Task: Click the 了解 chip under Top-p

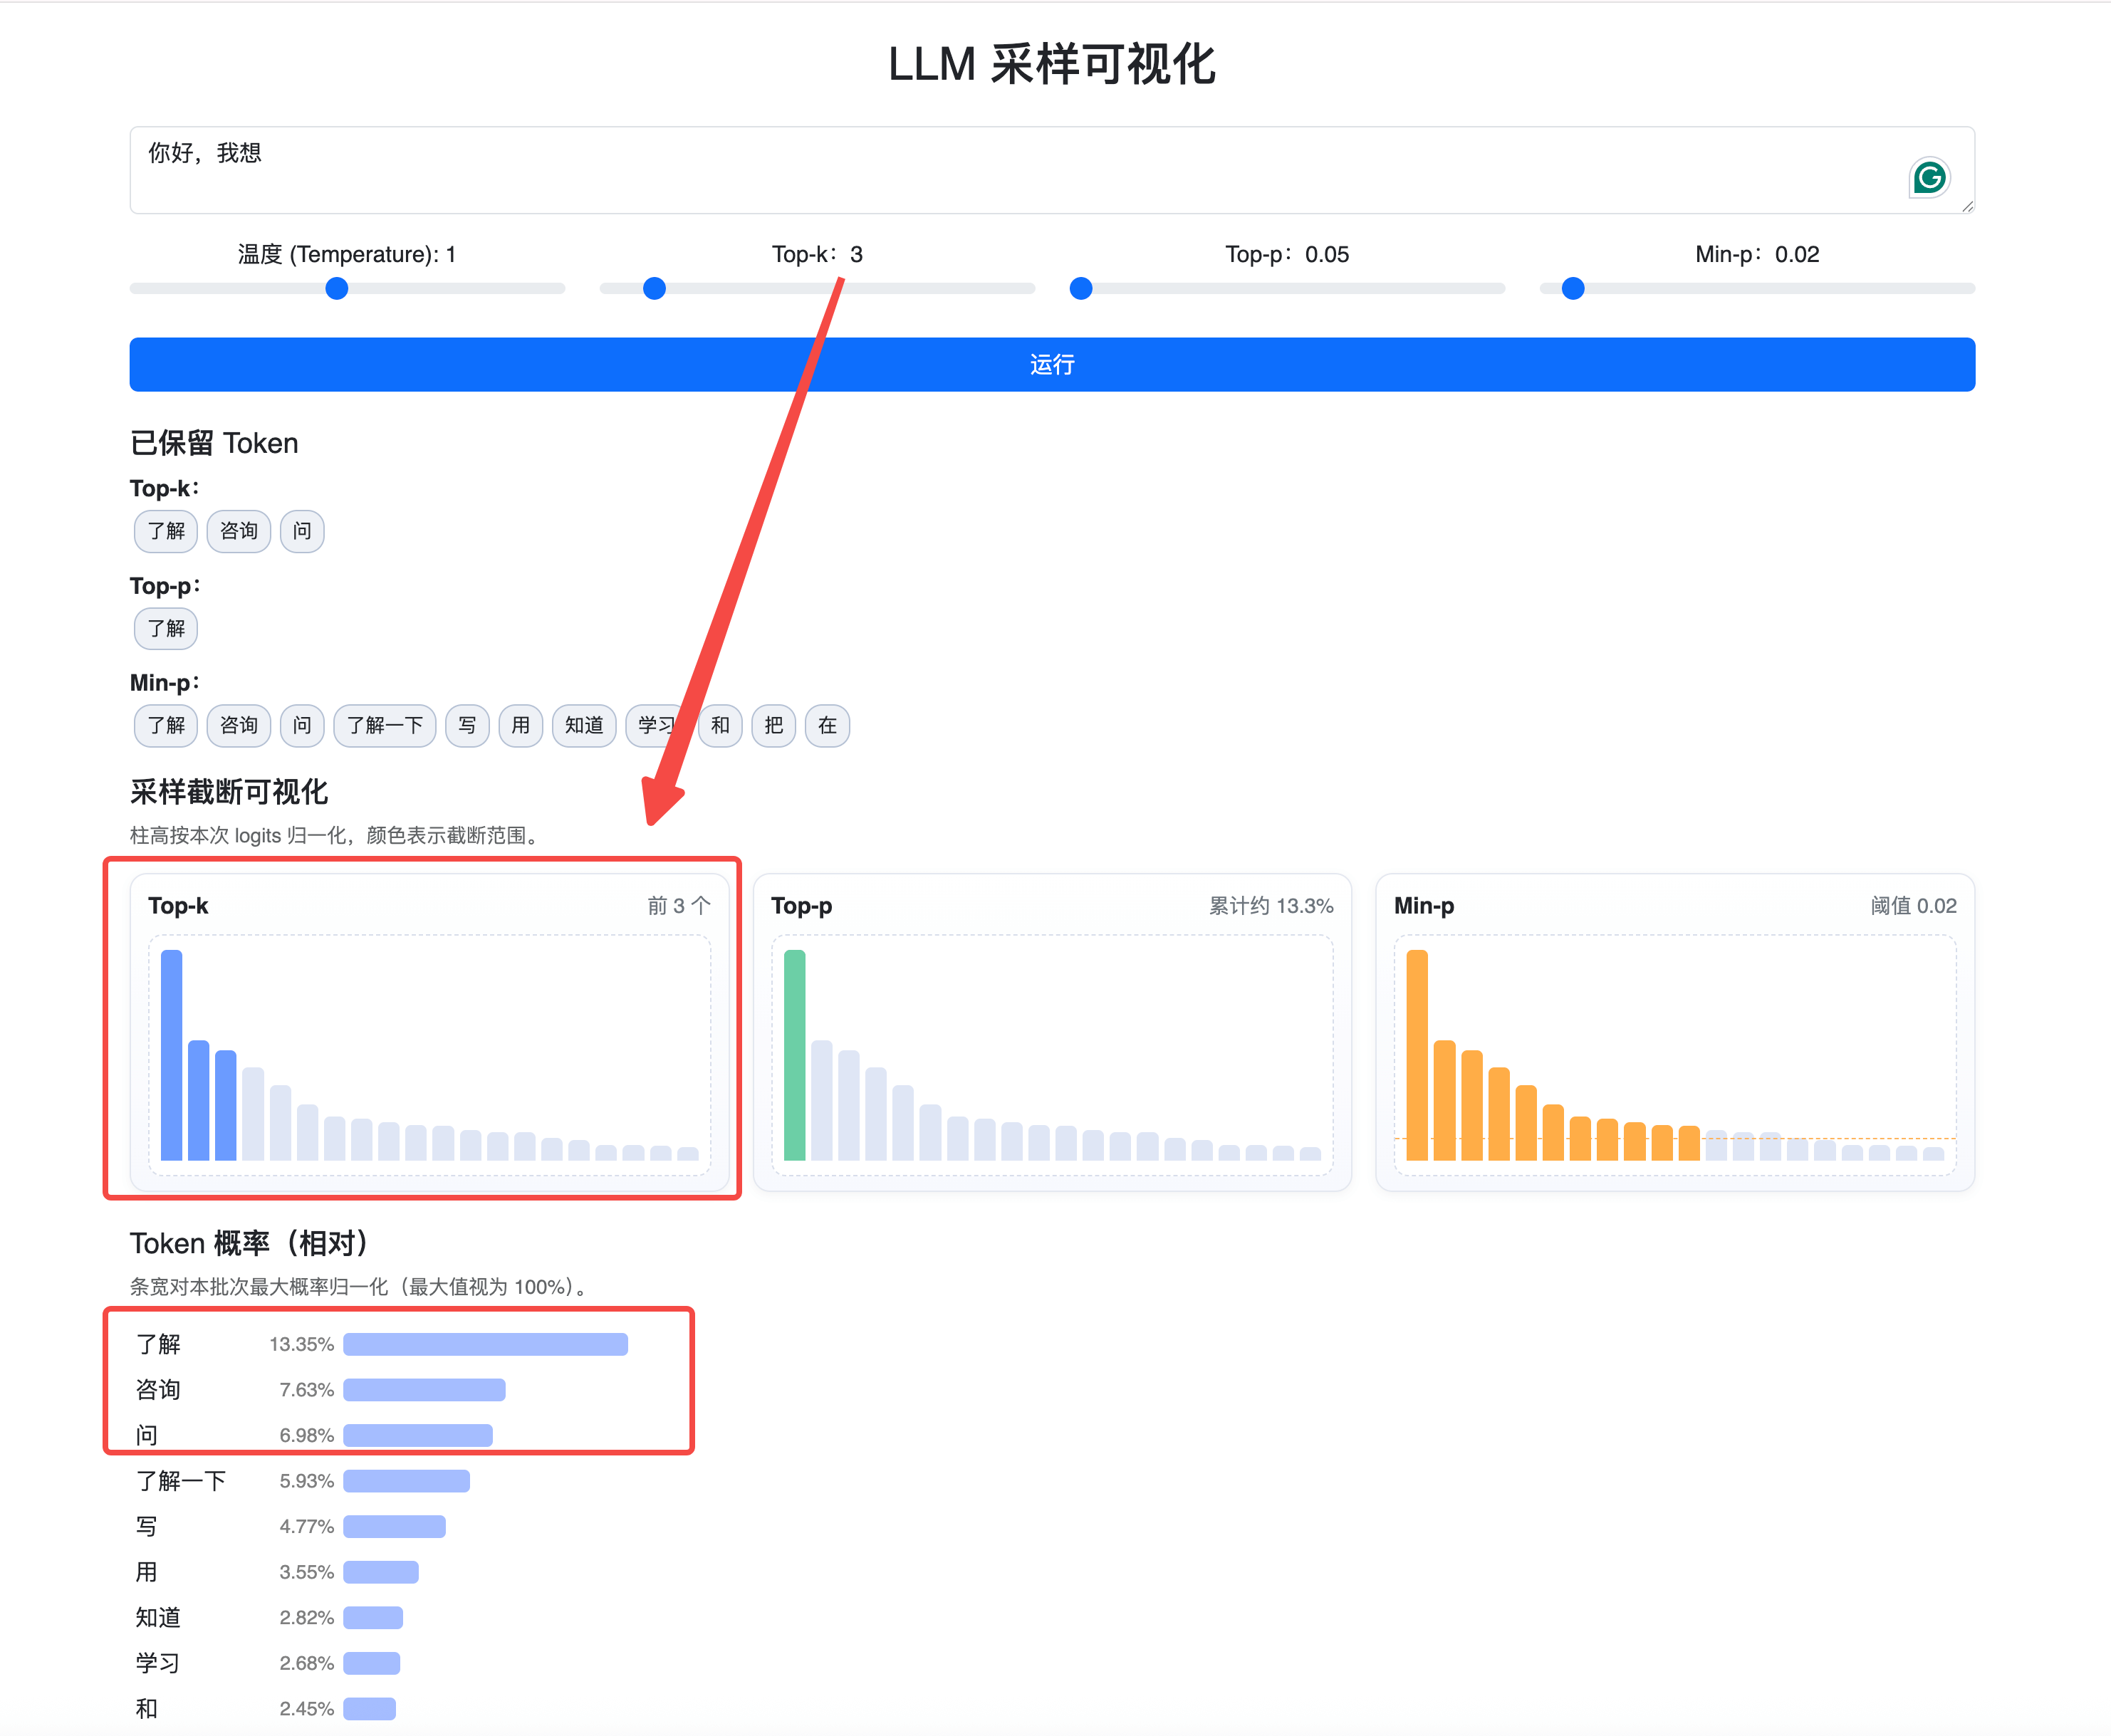Action: point(166,629)
